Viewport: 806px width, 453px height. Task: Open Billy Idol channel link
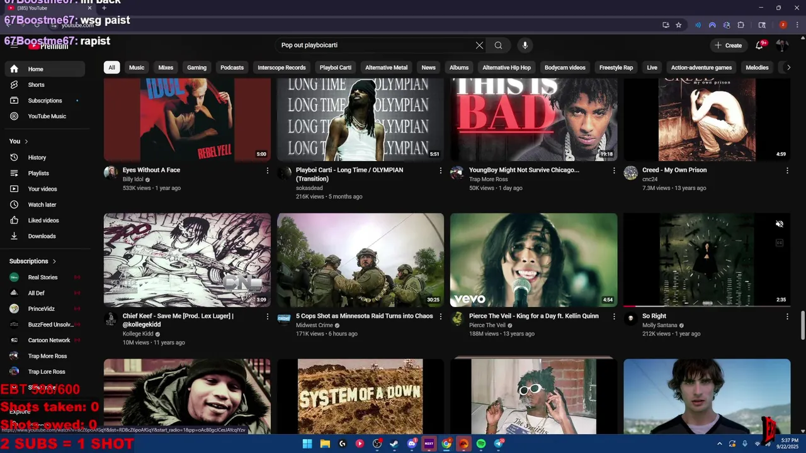(x=133, y=179)
